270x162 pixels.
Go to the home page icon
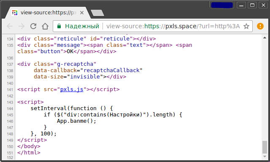coord(45,26)
